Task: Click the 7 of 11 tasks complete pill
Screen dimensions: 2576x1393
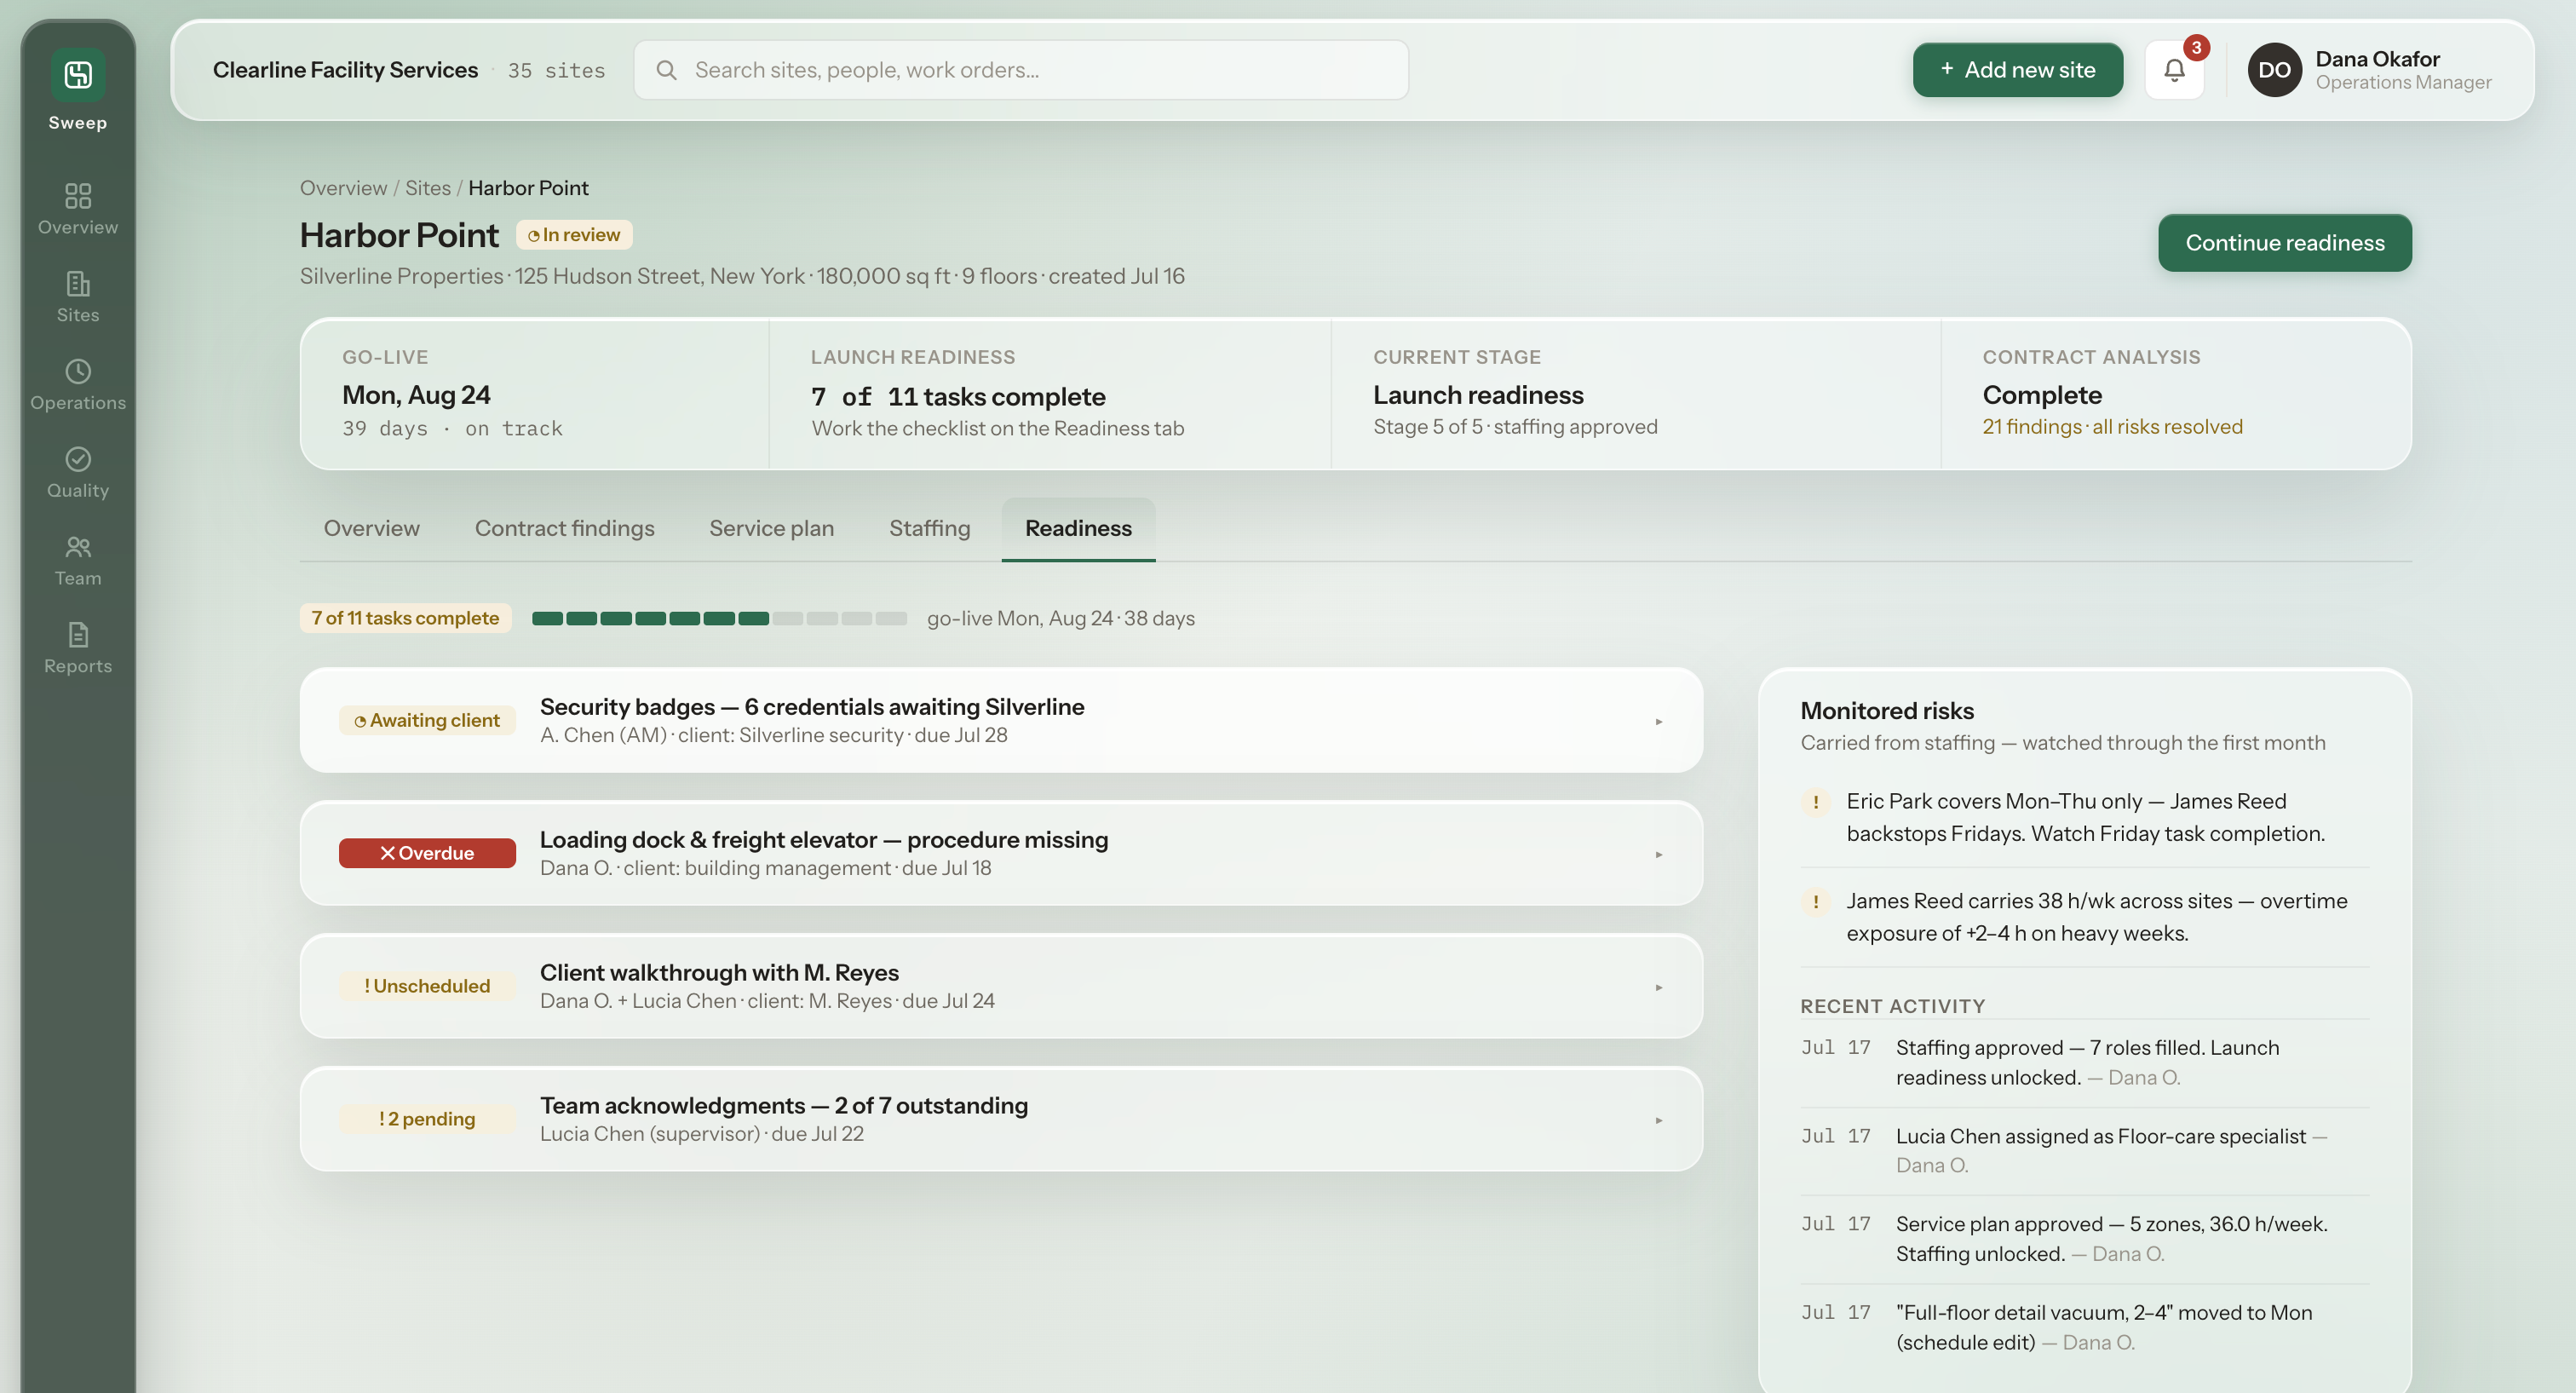Action: [x=405, y=618]
